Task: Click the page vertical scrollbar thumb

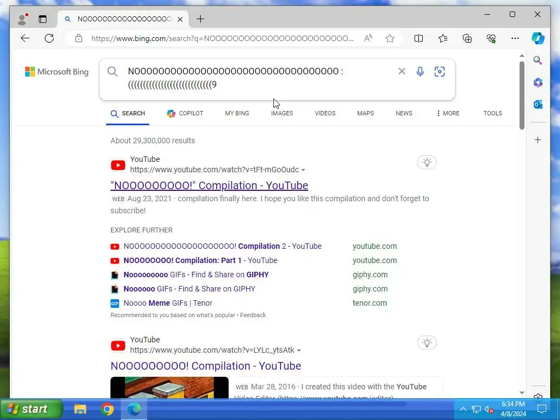Action: 522,95
